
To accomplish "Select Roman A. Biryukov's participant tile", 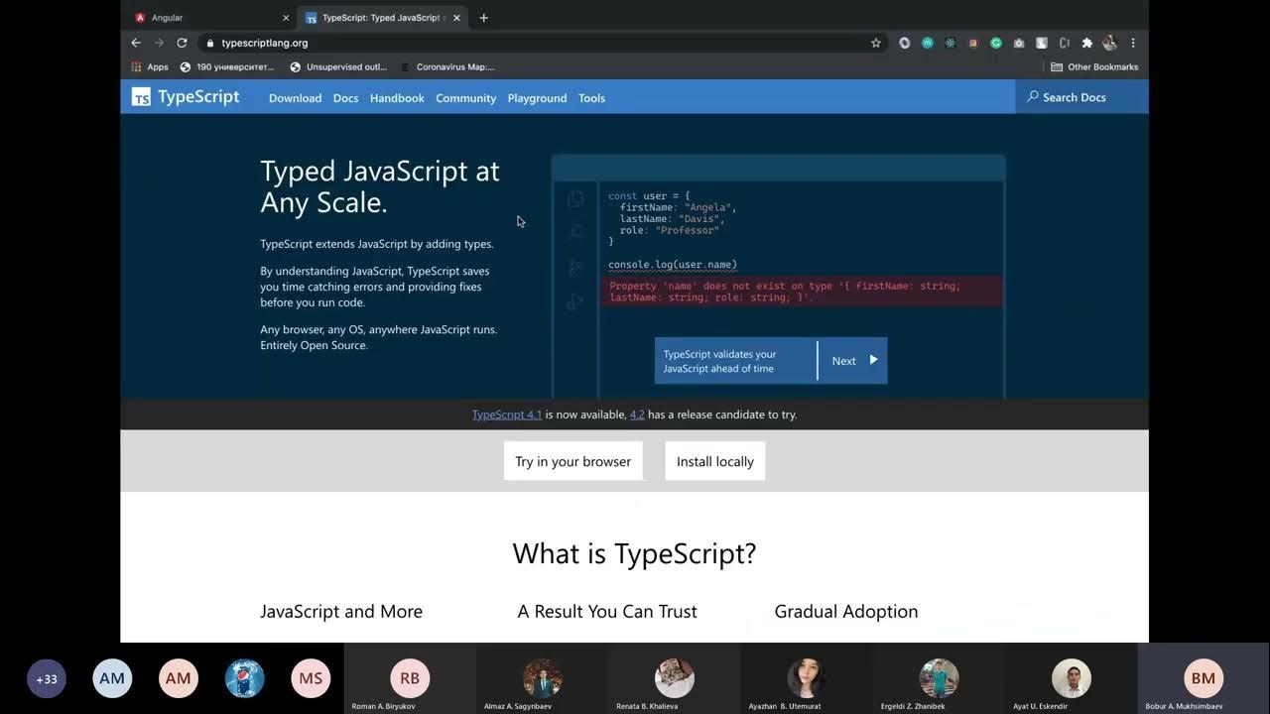I will [410, 678].
